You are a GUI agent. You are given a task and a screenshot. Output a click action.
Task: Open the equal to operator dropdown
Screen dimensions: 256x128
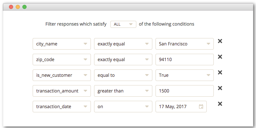click(123, 75)
